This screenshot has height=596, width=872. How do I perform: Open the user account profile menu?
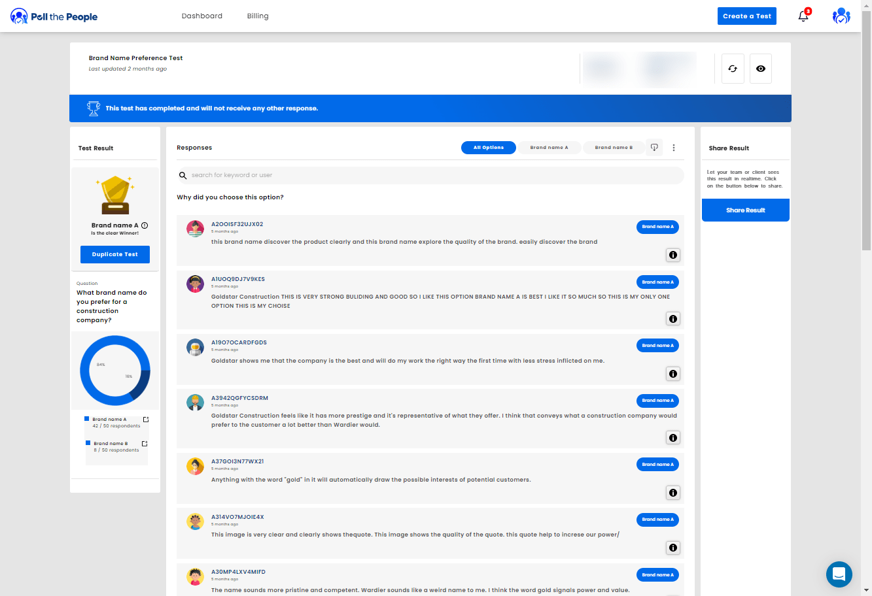point(841,16)
